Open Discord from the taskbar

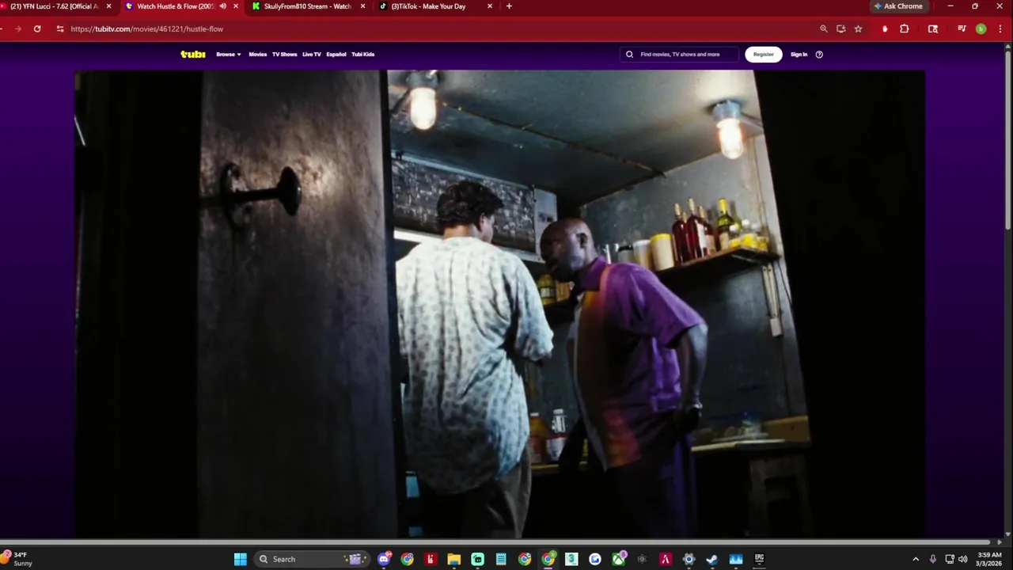384,559
